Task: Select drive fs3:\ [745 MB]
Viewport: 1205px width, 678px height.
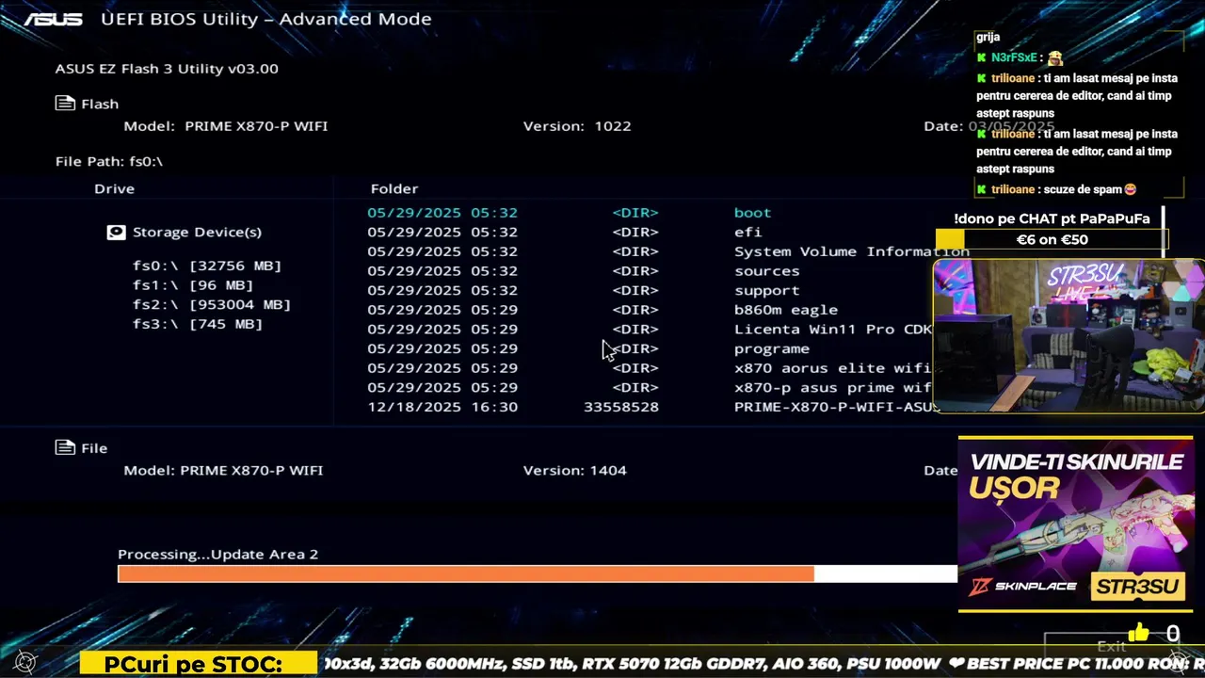Action: pyautogui.click(x=198, y=324)
